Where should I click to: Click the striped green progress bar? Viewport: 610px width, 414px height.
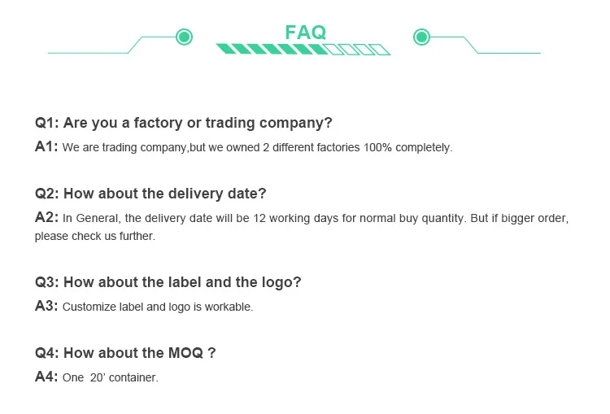(x=303, y=49)
